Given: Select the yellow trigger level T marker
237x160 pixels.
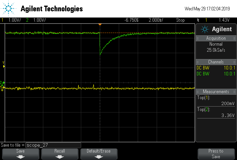Looking at the screenshot, I should tap(4, 65).
